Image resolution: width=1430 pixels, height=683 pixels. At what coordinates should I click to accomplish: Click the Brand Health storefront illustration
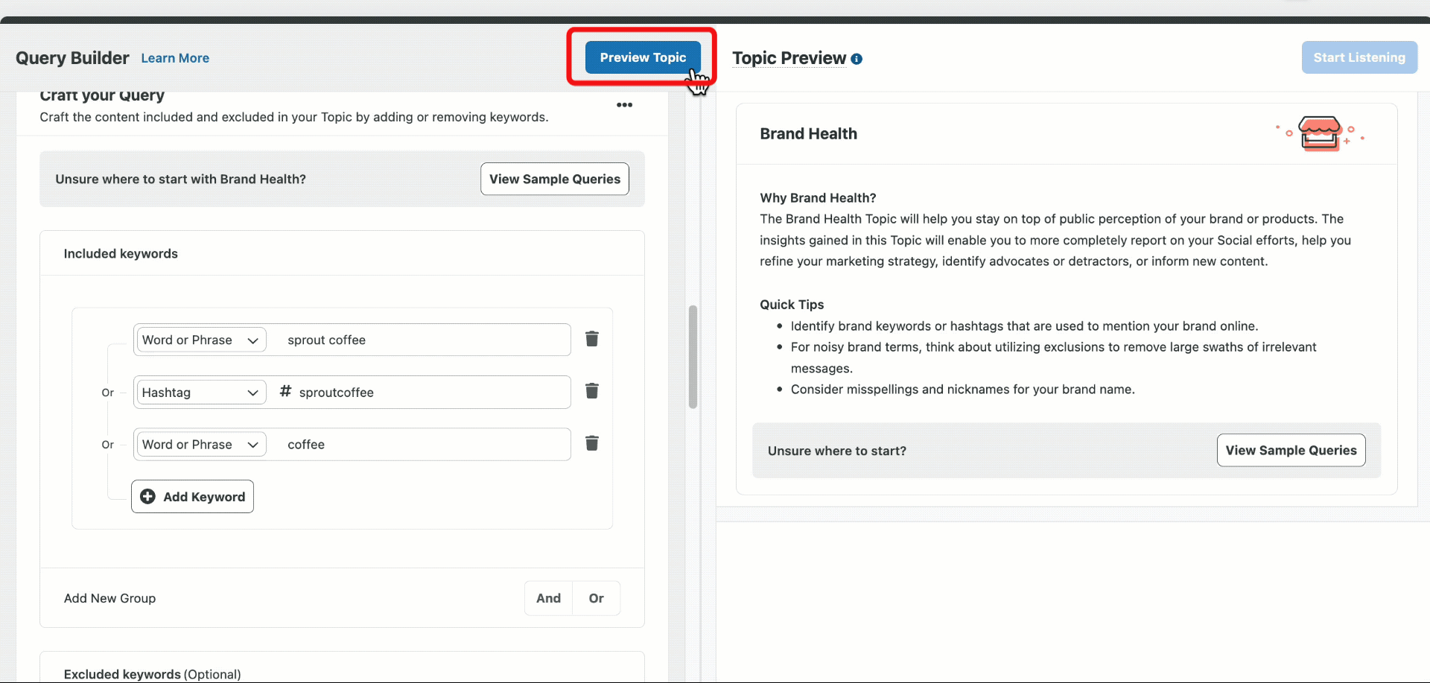[1321, 133]
